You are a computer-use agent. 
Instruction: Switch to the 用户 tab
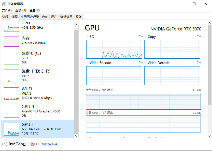pos(54,17)
